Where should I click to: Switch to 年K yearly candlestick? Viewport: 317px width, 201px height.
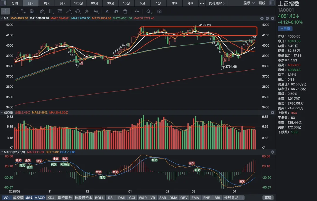click(190, 3)
